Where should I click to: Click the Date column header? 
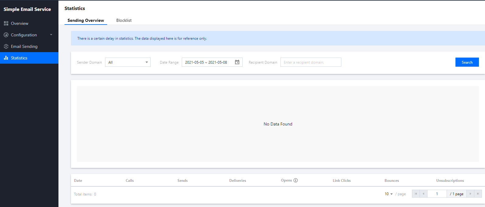click(78, 180)
